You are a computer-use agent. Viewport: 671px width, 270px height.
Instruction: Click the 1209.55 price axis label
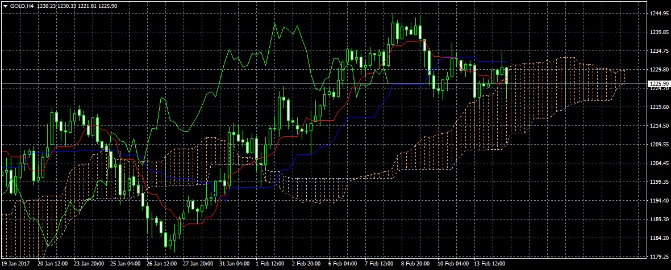[x=659, y=145]
